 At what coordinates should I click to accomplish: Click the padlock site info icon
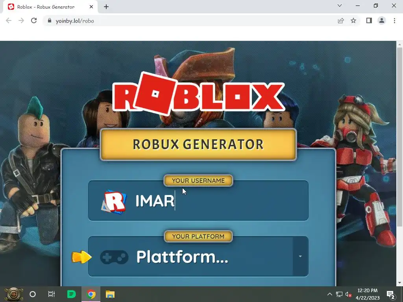[x=50, y=21]
